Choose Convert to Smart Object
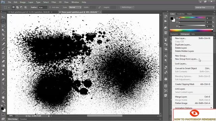Viewport: 216px width, 121px height. point(186,68)
